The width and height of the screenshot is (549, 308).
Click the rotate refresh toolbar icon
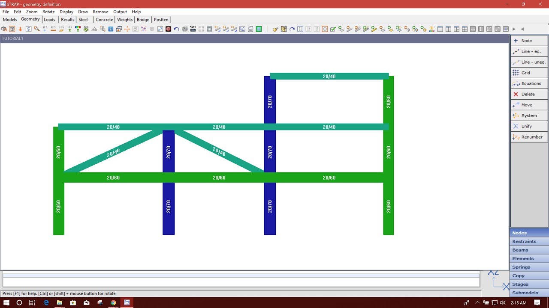[x=28, y=29]
